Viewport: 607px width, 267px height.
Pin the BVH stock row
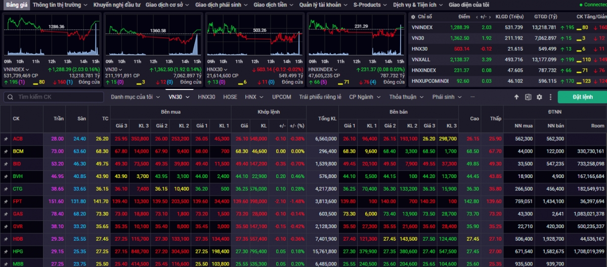point(6,176)
